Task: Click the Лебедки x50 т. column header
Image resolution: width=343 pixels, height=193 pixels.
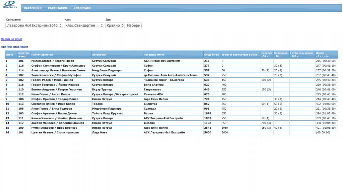Action: point(267,55)
